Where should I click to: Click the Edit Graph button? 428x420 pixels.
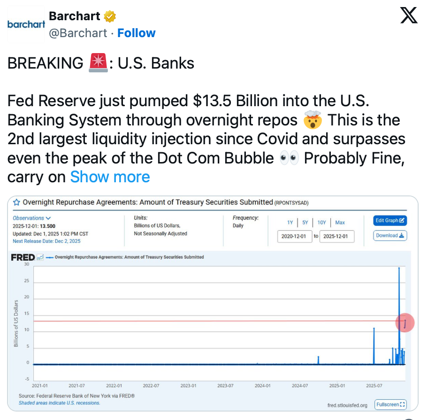pyautogui.click(x=390, y=220)
